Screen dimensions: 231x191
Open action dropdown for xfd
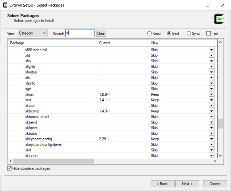[x=211, y=56]
